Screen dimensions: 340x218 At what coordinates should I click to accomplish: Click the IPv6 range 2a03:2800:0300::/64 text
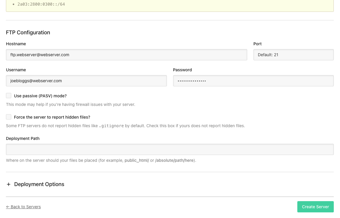pos(41,4)
